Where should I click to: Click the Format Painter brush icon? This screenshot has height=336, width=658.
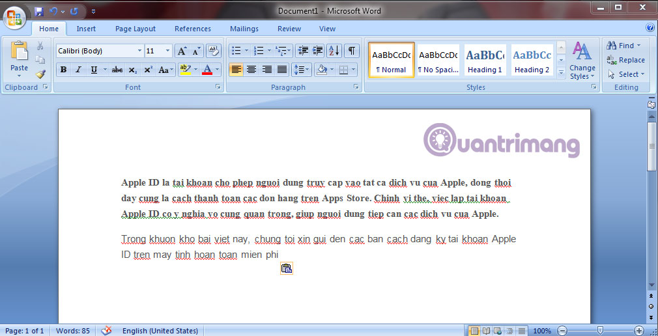pos(40,74)
